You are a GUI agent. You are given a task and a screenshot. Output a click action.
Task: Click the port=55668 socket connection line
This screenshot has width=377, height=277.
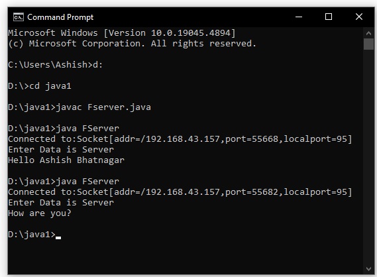point(180,139)
